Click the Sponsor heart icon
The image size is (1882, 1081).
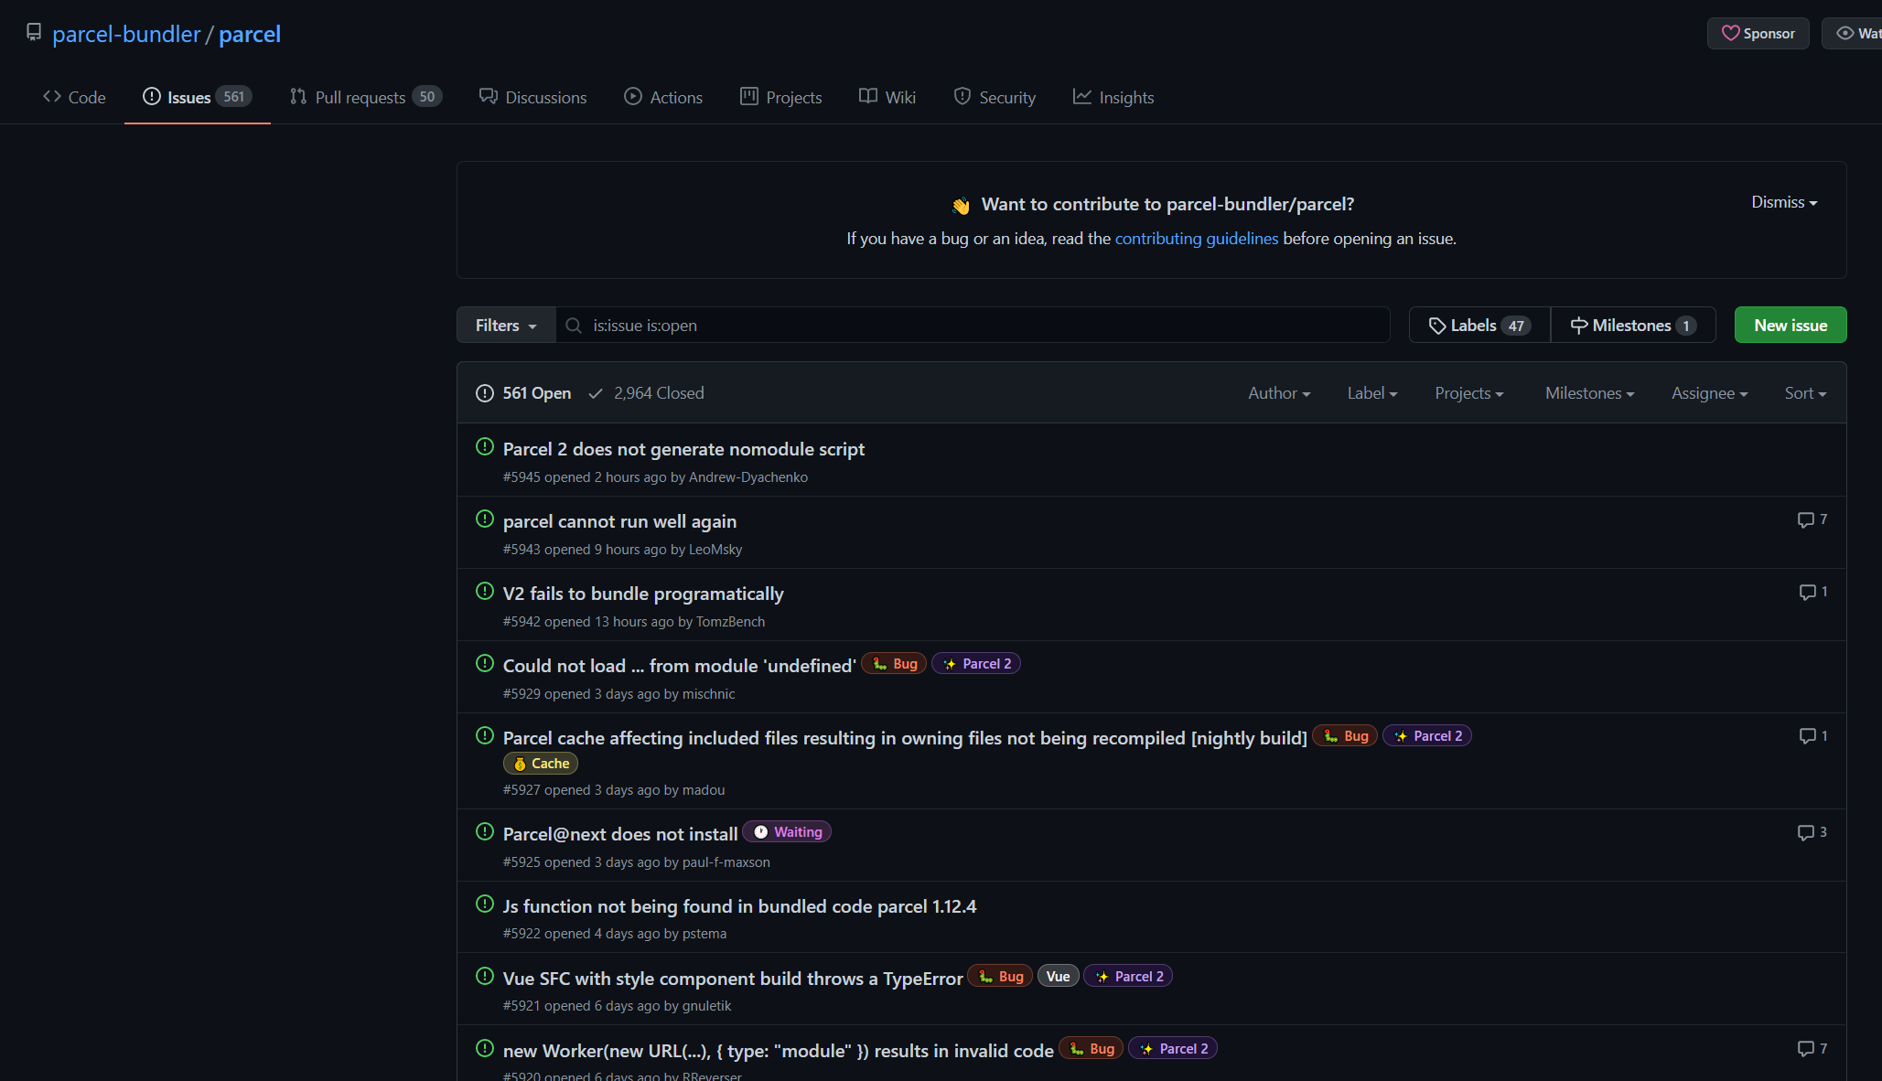click(x=1732, y=33)
